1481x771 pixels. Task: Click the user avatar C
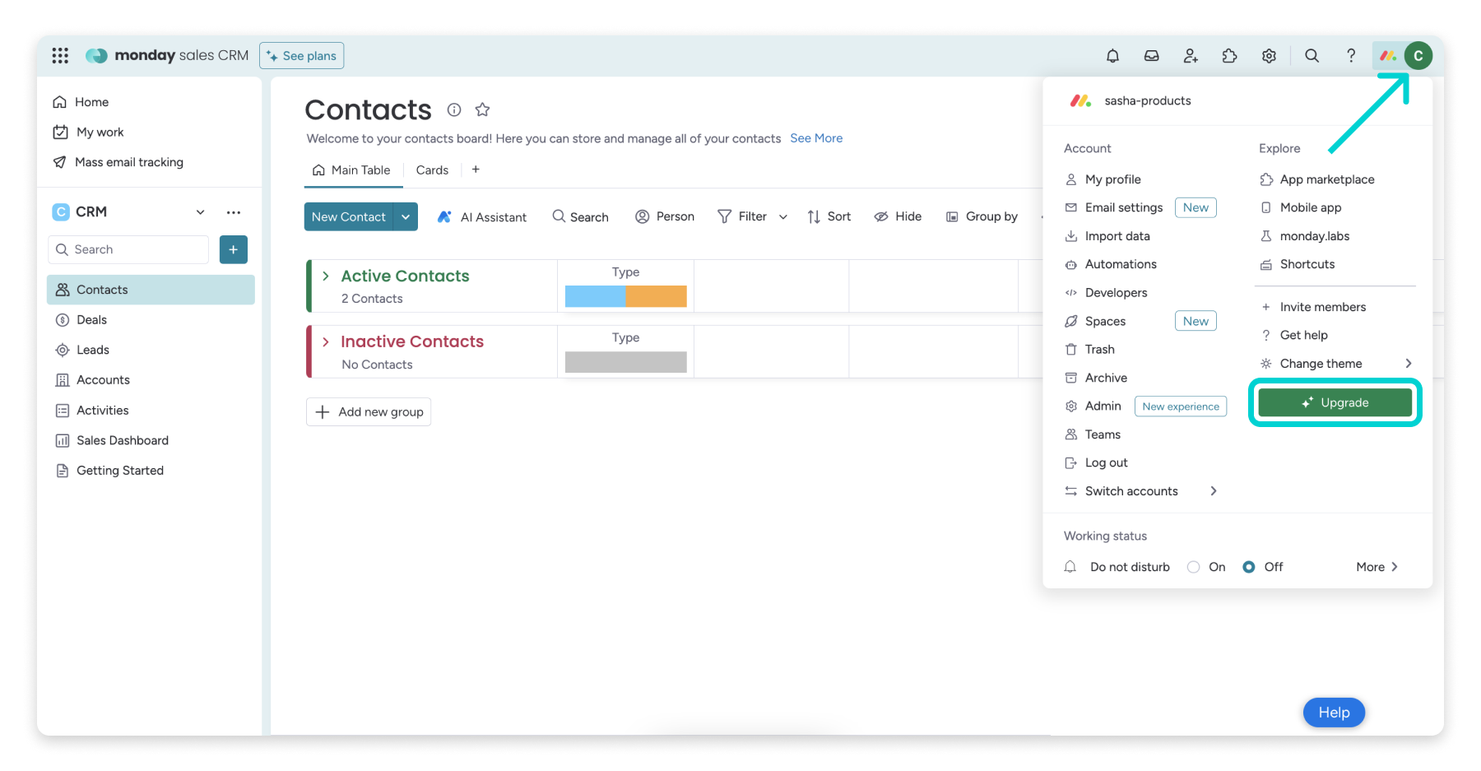point(1418,55)
